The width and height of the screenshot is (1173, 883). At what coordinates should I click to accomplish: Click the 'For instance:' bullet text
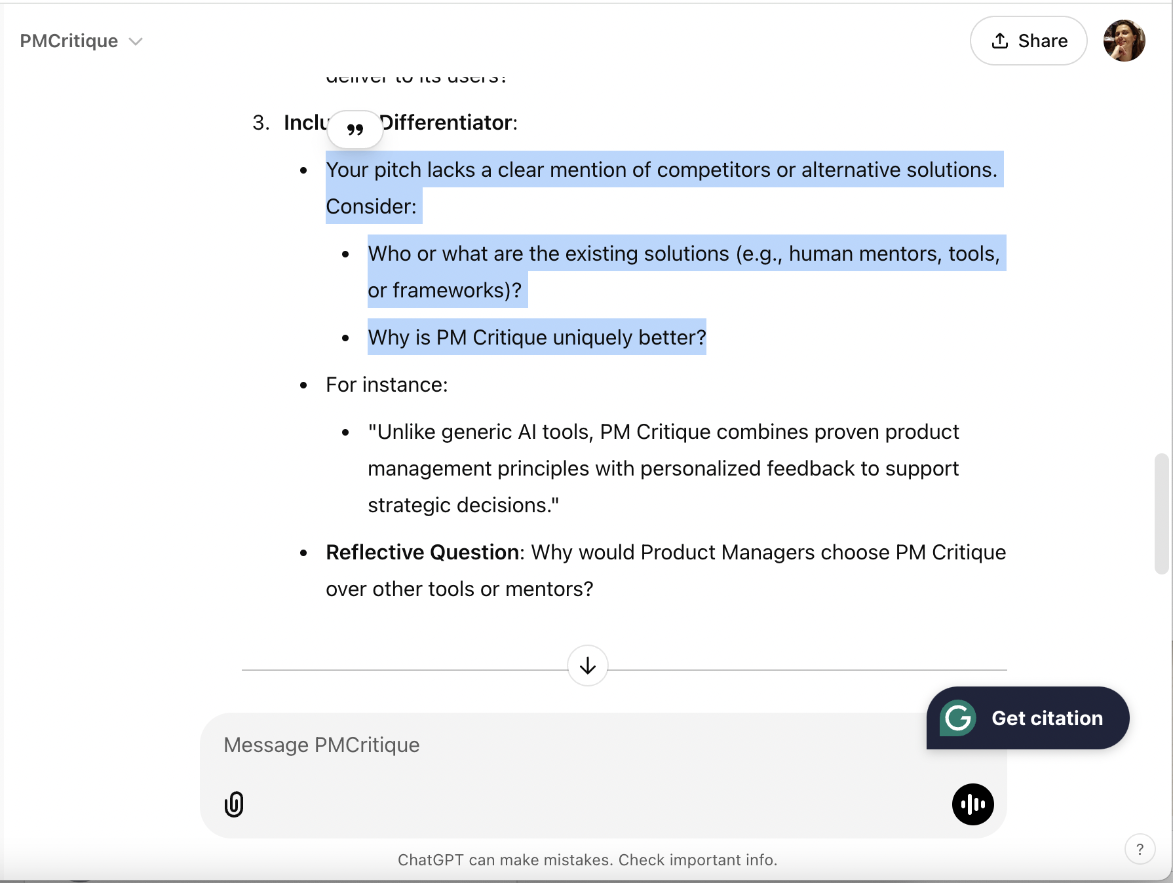(x=387, y=385)
